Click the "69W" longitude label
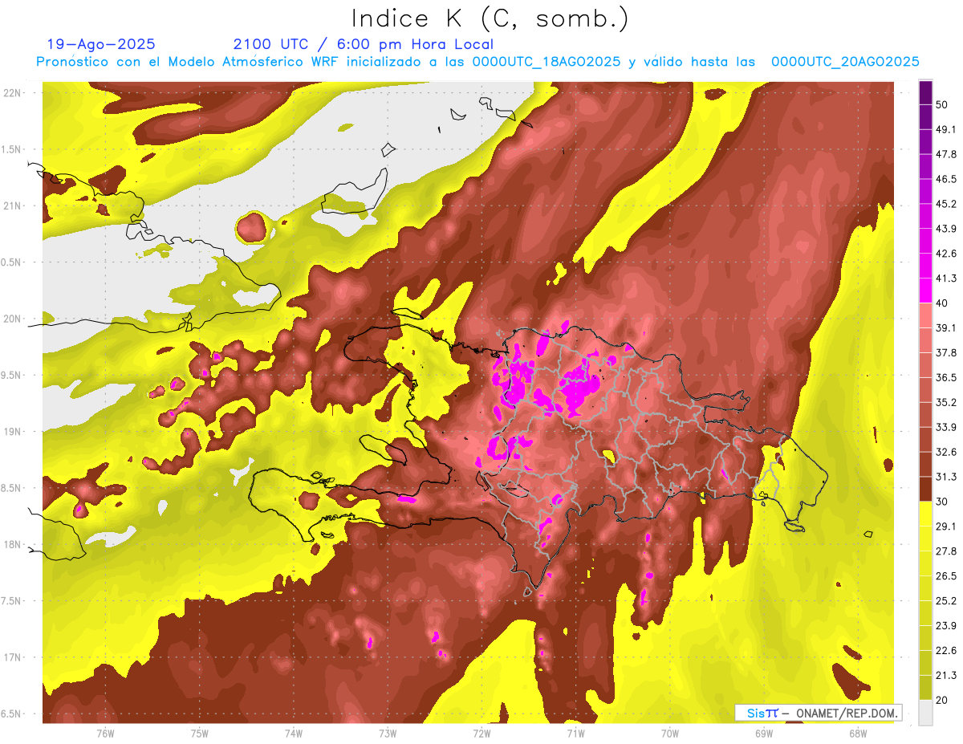Image resolution: width=963 pixels, height=744 pixels. click(x=764, y=733)
